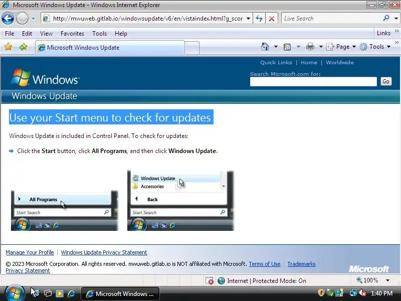Click the Windows Update menu screenshot image

180,200
